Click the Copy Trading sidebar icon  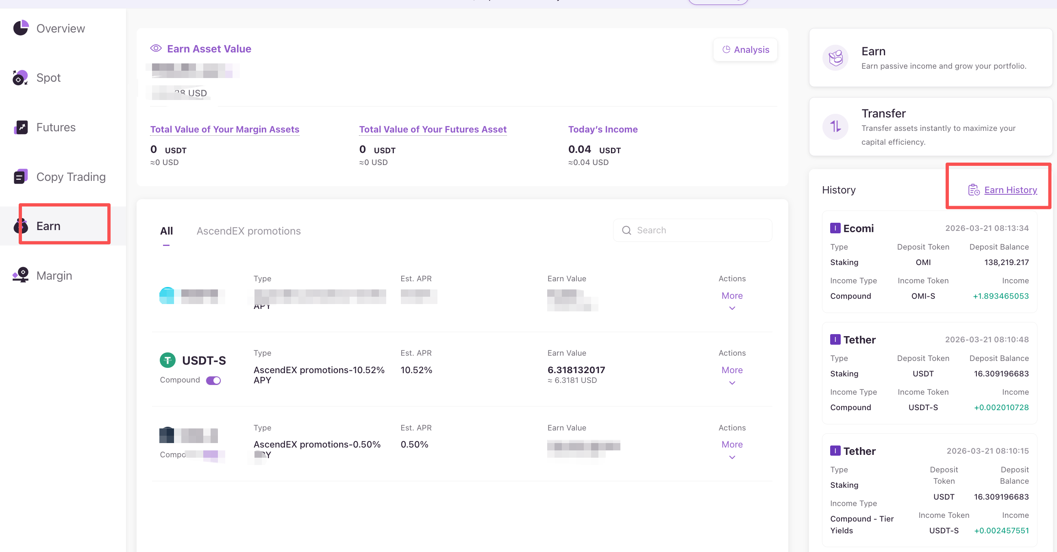20,176
